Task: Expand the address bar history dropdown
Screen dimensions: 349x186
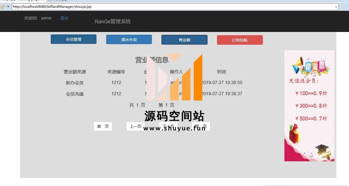Action: tap(336, 7)
